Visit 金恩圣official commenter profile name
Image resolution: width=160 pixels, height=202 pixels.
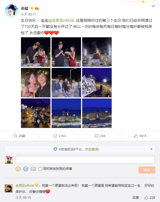tap(25, 186)
